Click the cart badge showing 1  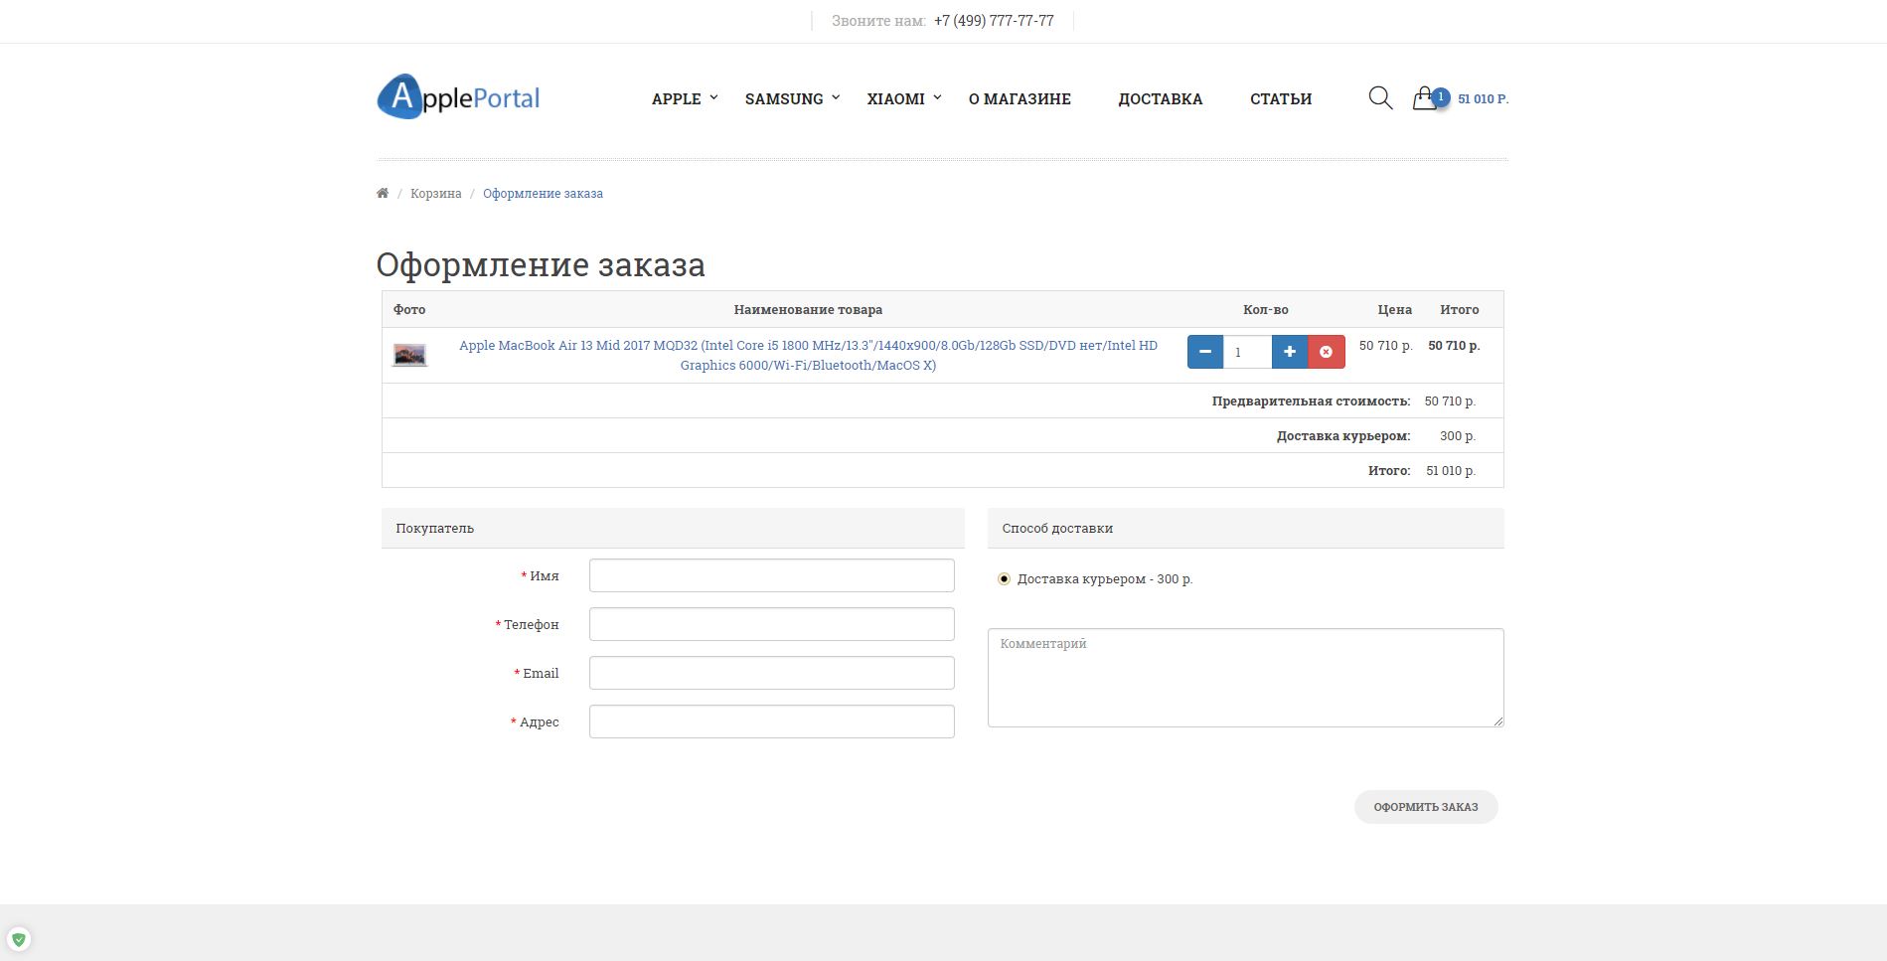click(x=1441, y=96)
